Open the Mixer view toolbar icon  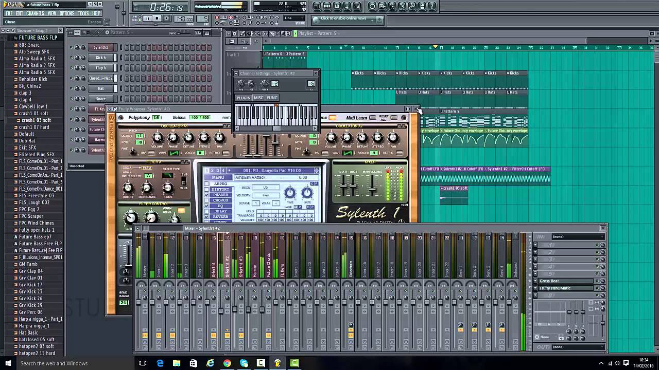click(357, 6)
